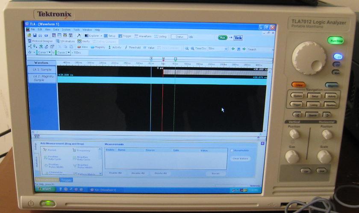Click the Status button
The height and width of the screenshot is (213, 359).
179,37
